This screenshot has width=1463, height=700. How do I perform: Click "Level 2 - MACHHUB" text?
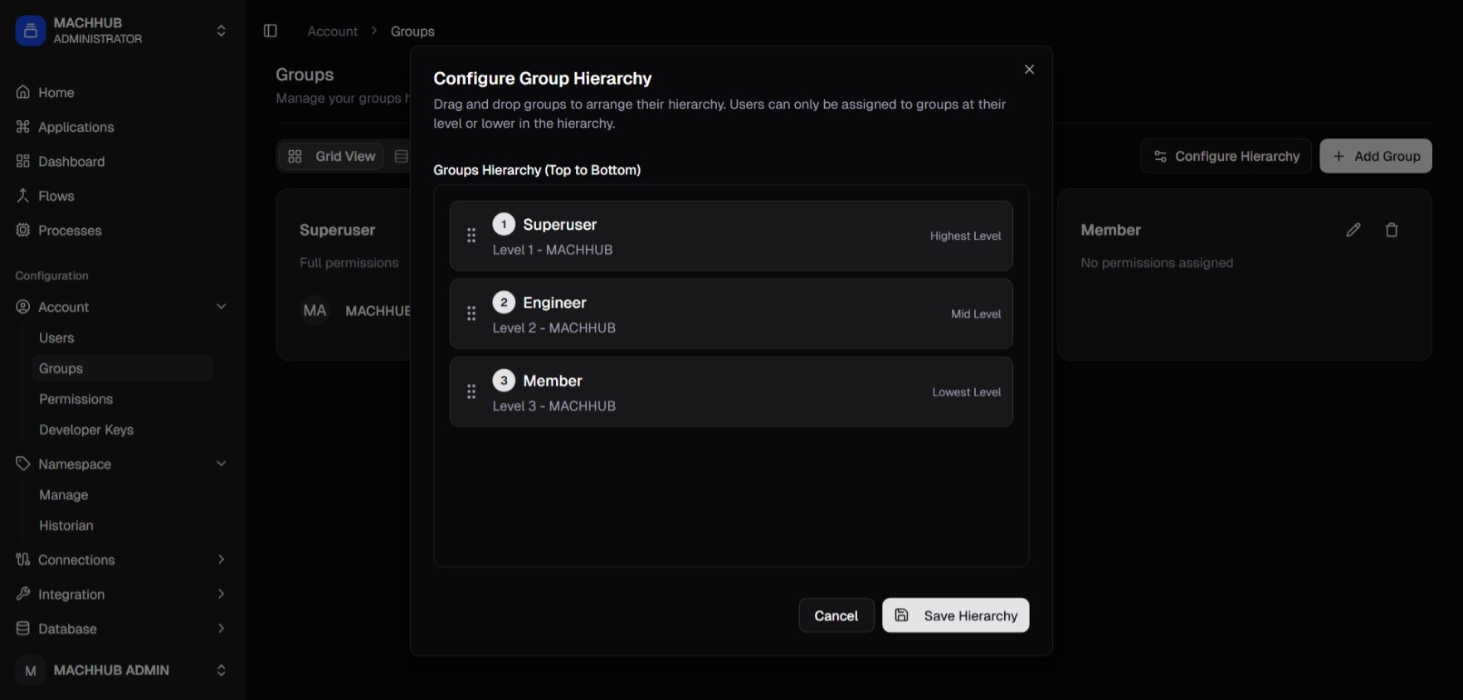point(554,328)
